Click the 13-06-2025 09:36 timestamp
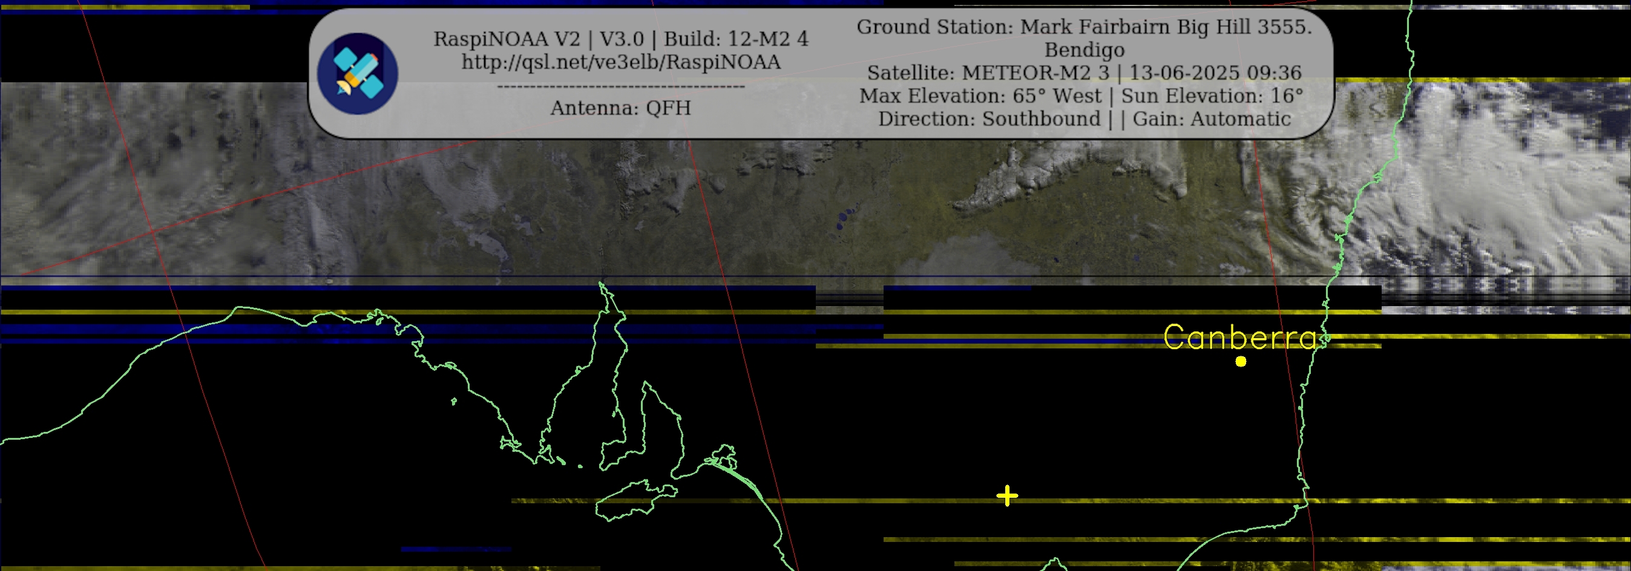The width and height of the screenshot is (1631, 571). point(1215,73)
